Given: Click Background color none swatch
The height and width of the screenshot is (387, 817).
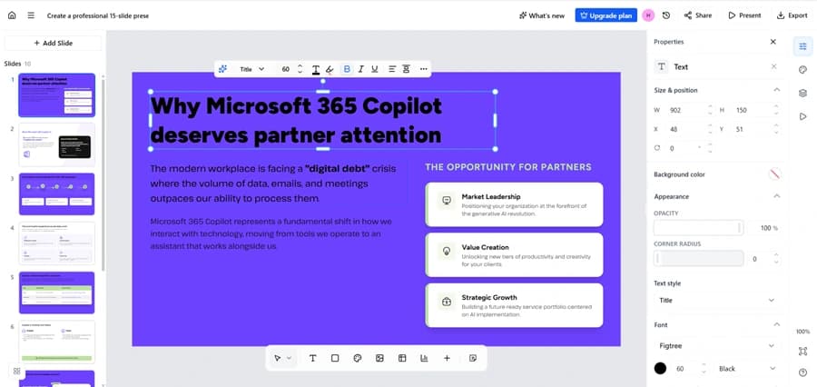Looking at the screenshot, I should 775,174.
